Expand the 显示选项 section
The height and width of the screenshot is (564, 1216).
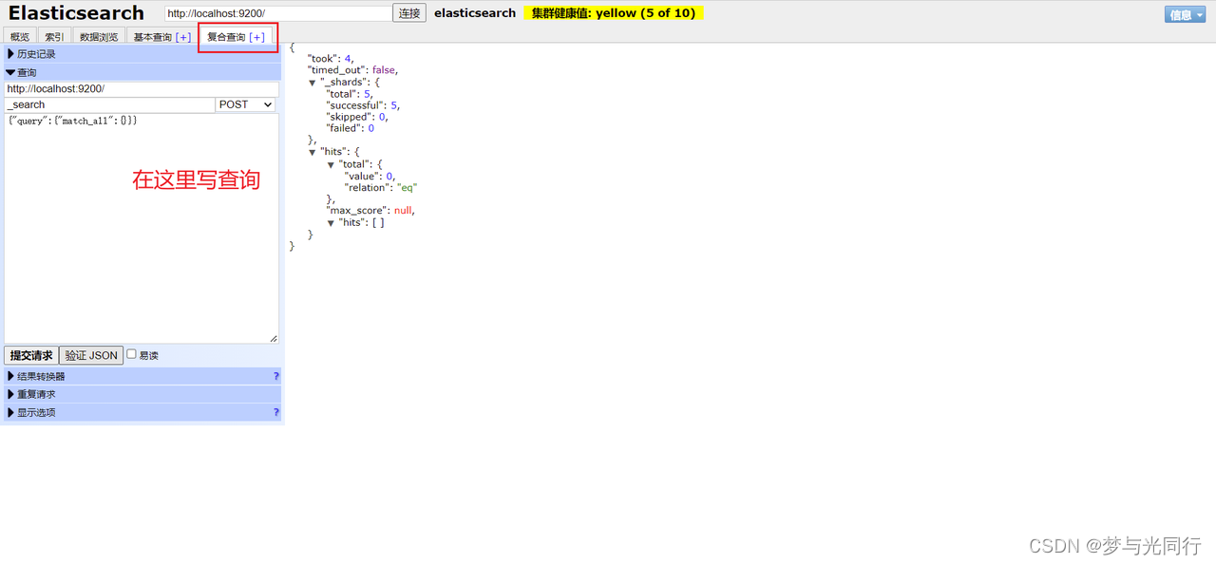pyautogui.click(x=142, y=413)
